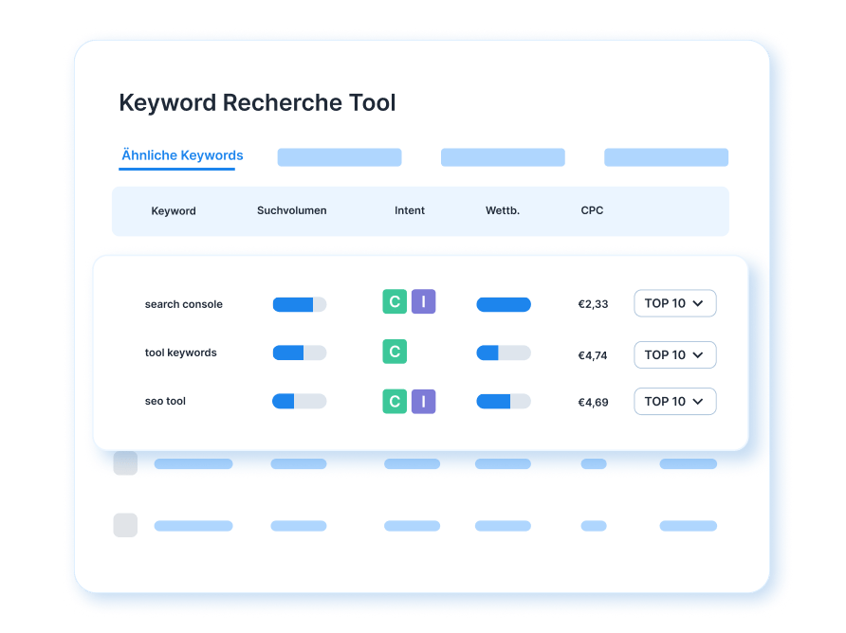Click the search volume bar for seo tool
This screenshot has height=633, width=846.
pyautogui.click(x=300, y=401)
